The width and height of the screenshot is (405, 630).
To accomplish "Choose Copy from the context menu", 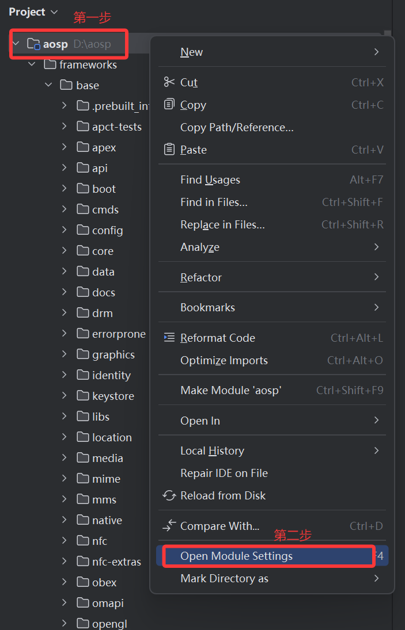I will coord(272,105).
